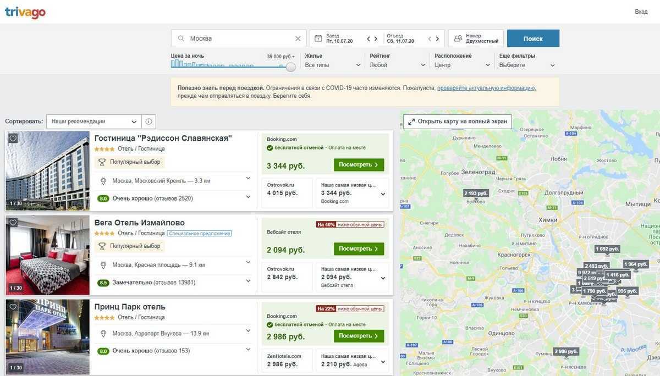Click the trivago logo
Image resolution: width=660 pixels, height=376 pixels.
point(25,12)
